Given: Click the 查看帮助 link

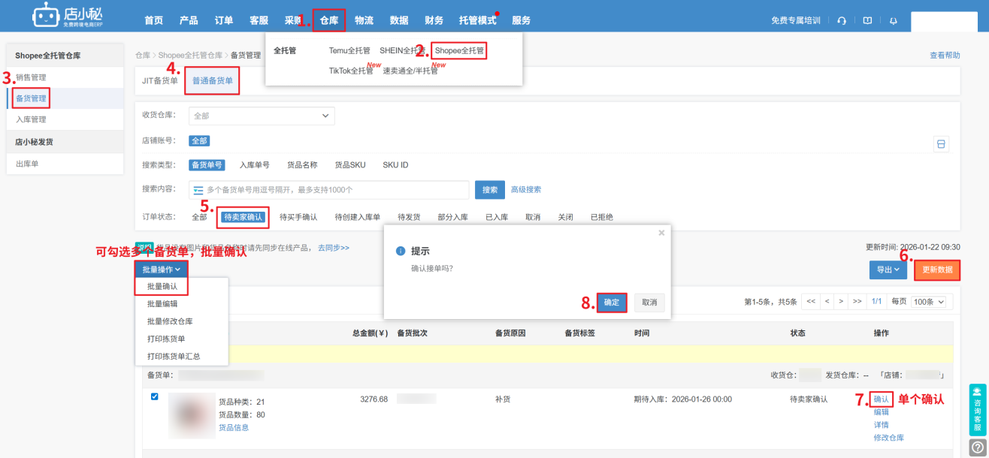Looking at the screenshot, I should [x=945, y=55].
